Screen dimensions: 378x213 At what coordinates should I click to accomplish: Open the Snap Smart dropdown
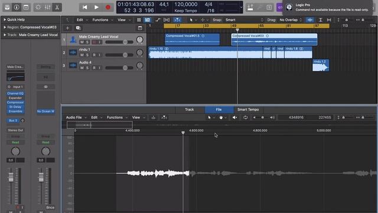click(x=245, y=20)
